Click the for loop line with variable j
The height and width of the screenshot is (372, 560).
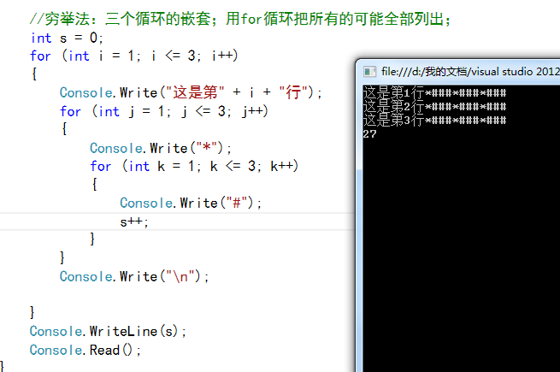[164, 111]
